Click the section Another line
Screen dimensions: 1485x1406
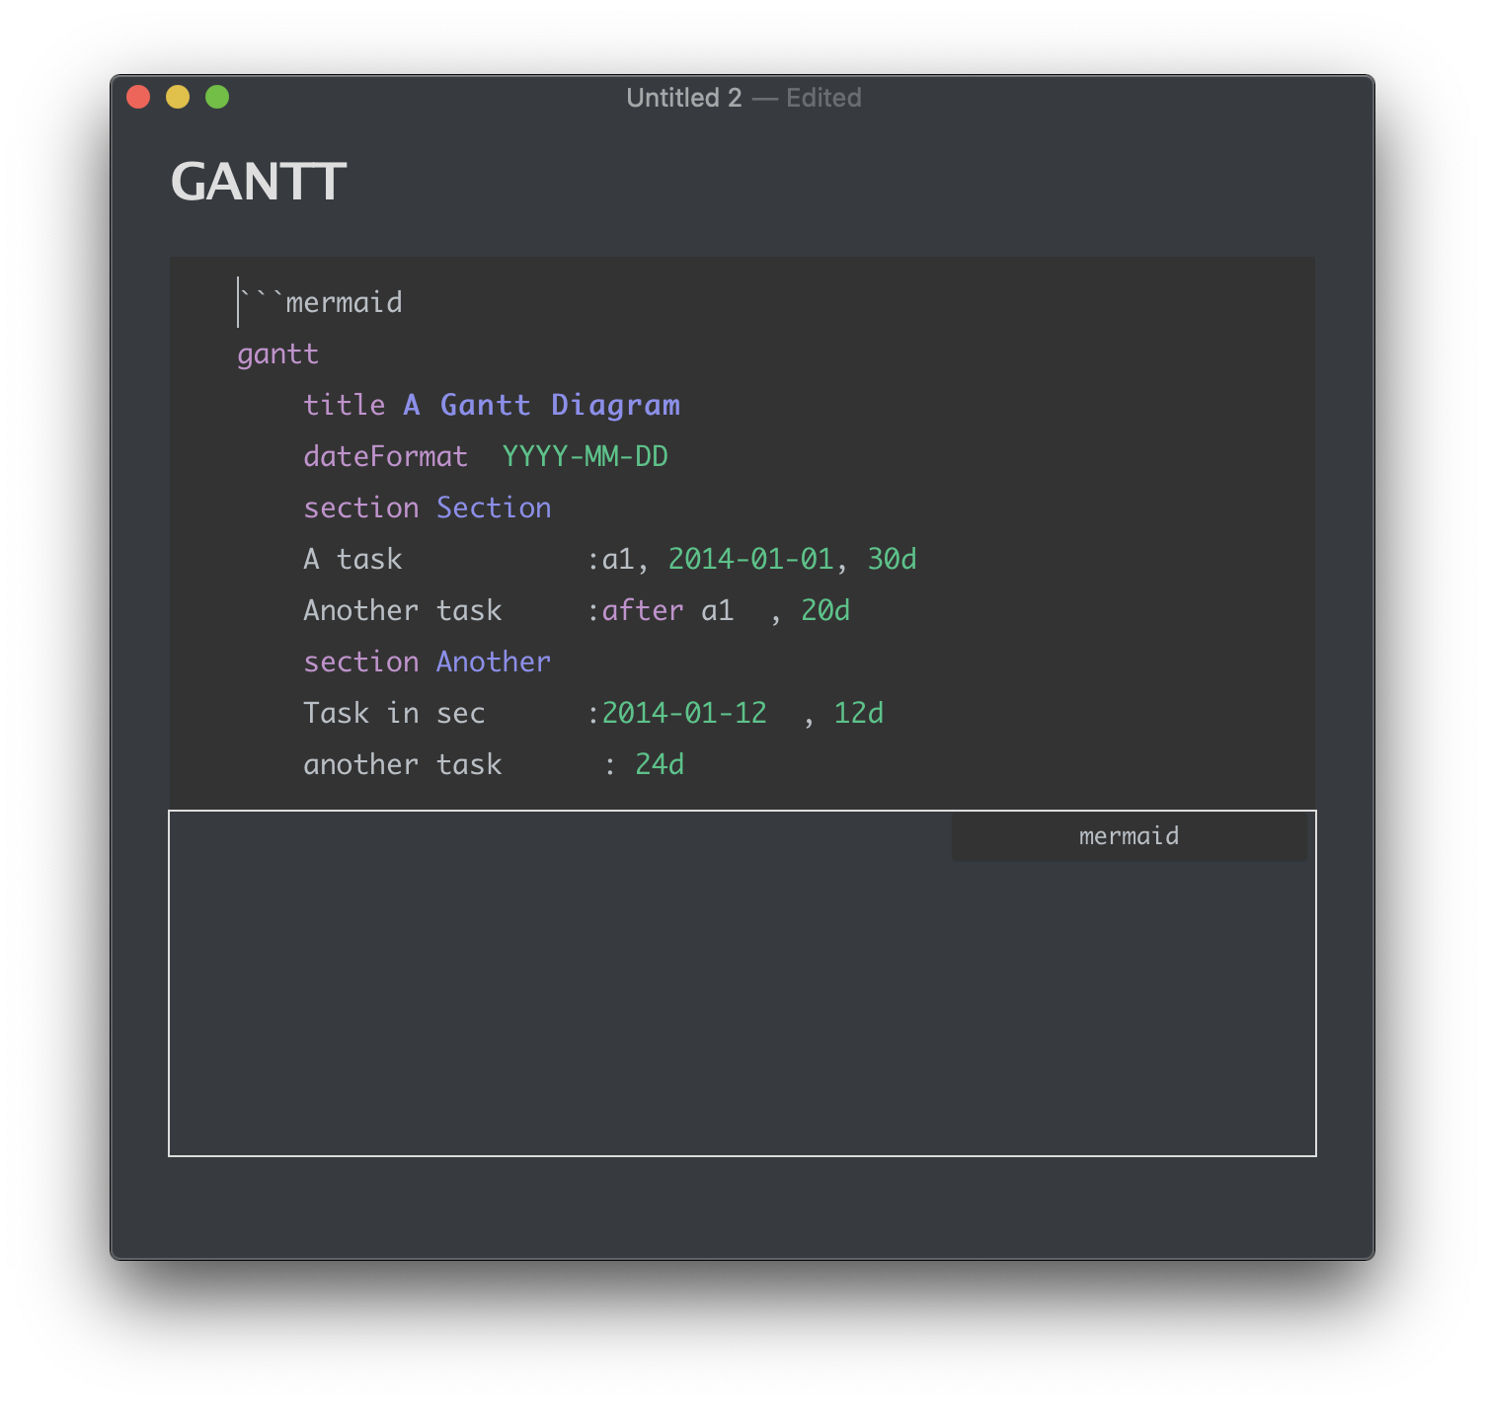click(427, 662)
